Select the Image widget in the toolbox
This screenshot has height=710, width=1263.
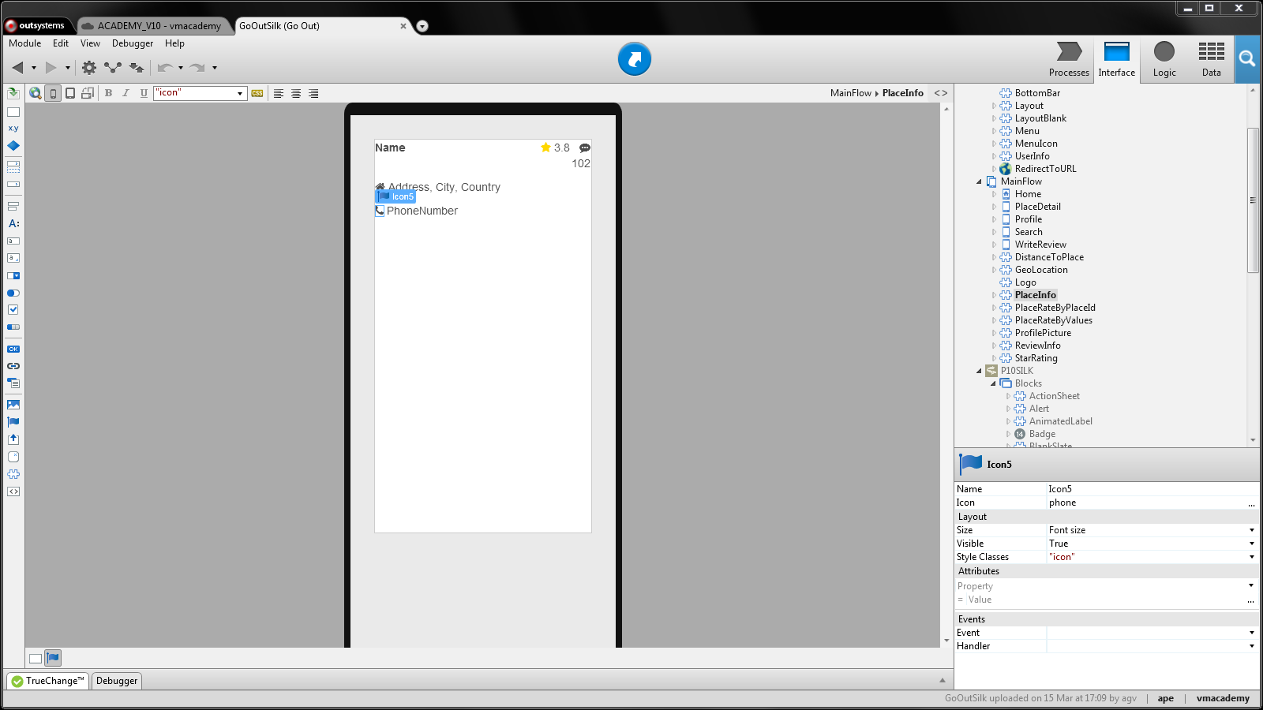click(13, 405)
